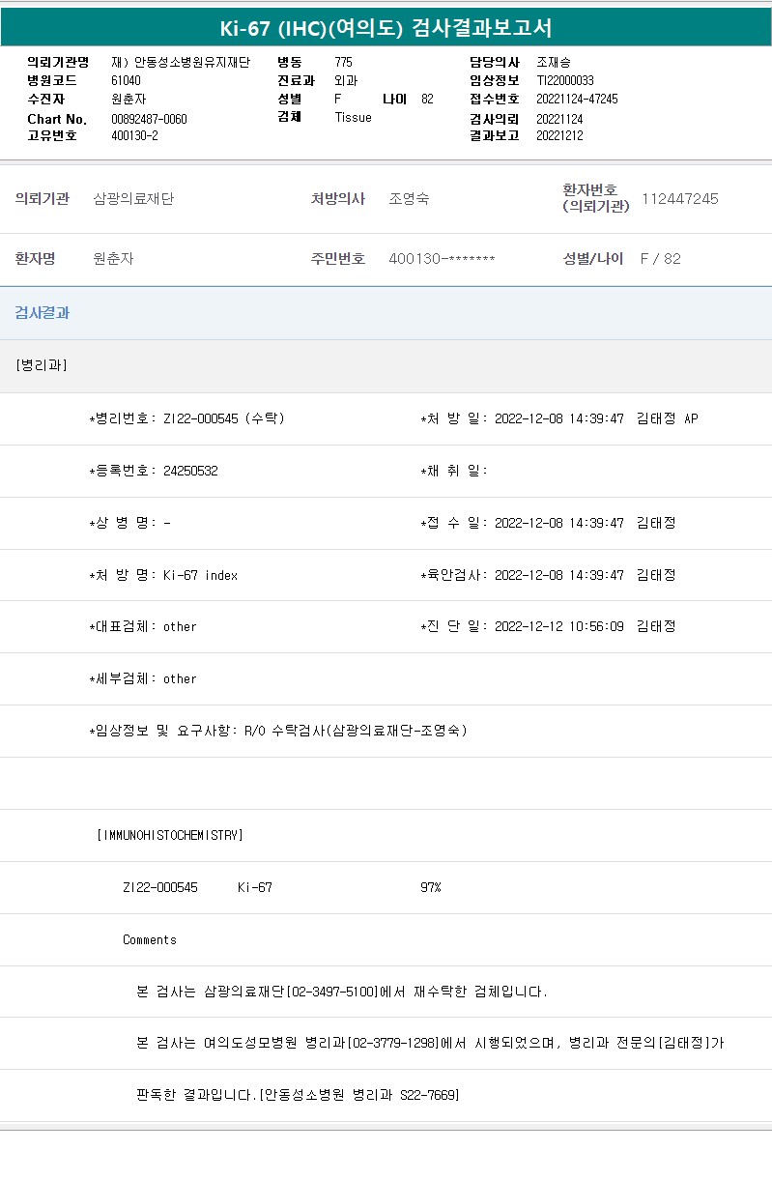Click the 접수번호 value 20221124-47245

pos(577,100)
